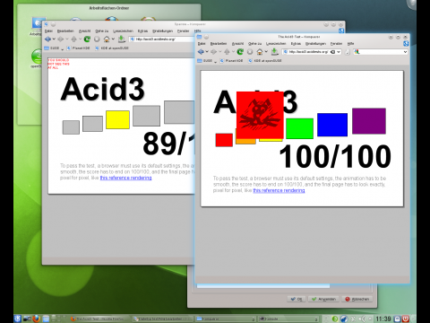Open Home dropdown arrow in front 100/100 window

click(x=266, y=52)
